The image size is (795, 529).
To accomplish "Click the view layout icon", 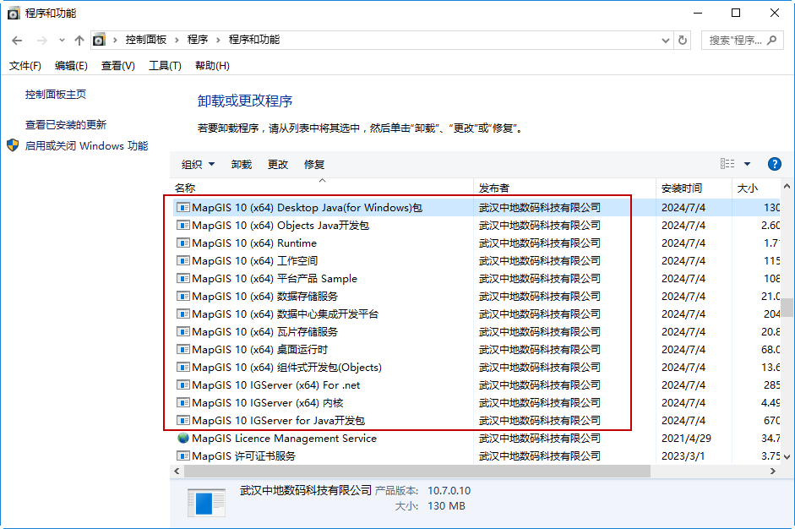I will click(x=727, y=163).
